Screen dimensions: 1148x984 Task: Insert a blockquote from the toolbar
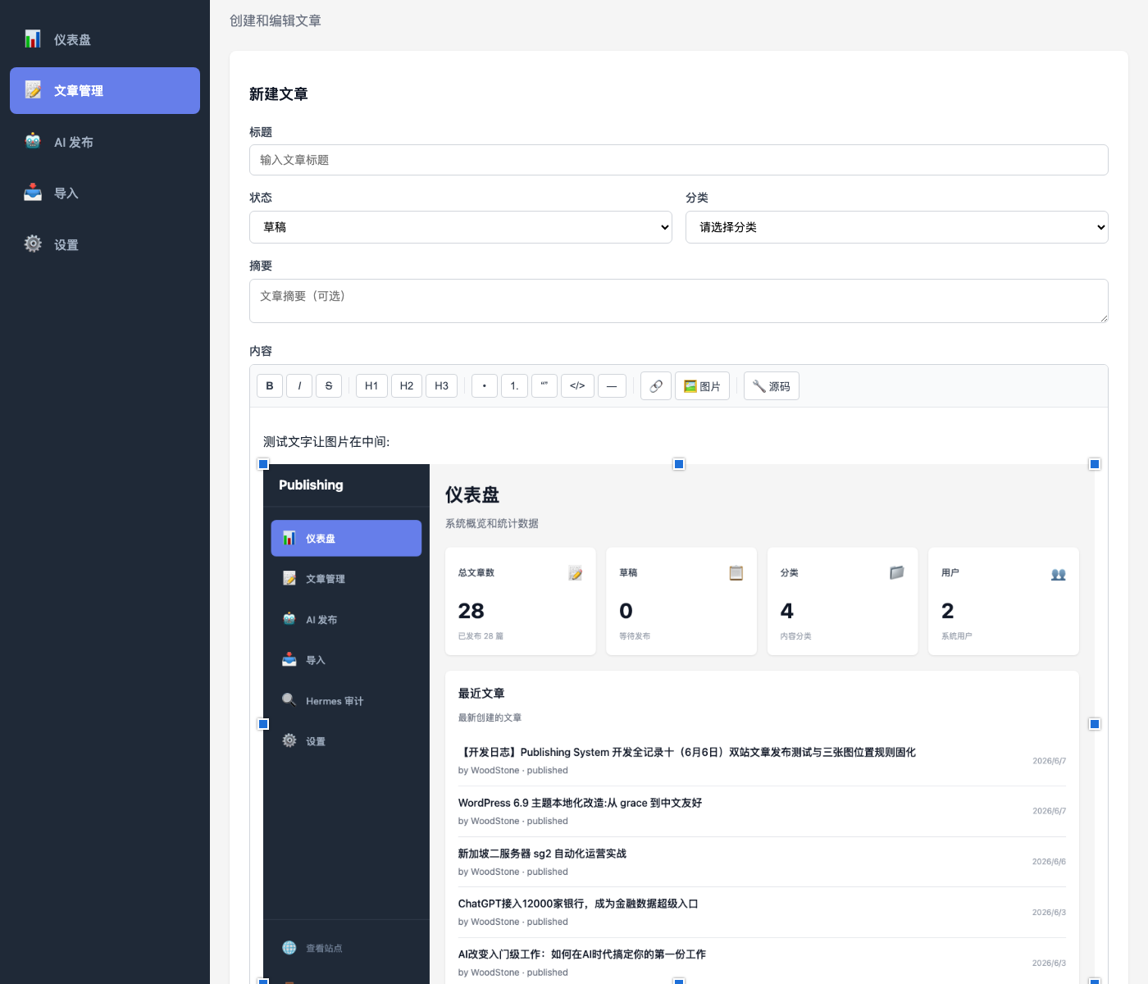(544, 386)
